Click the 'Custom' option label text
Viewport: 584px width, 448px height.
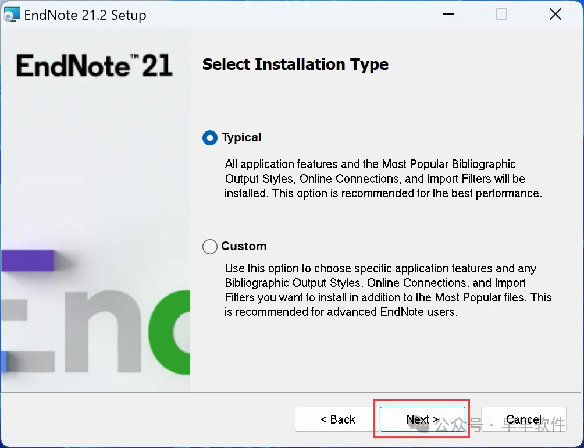coord(244,246)
